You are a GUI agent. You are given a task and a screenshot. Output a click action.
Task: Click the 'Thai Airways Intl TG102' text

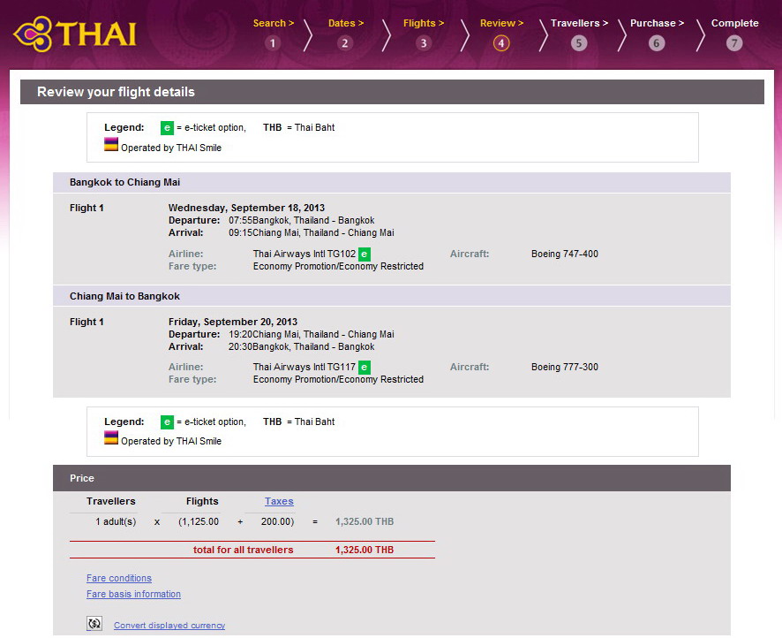click(305, 254)
